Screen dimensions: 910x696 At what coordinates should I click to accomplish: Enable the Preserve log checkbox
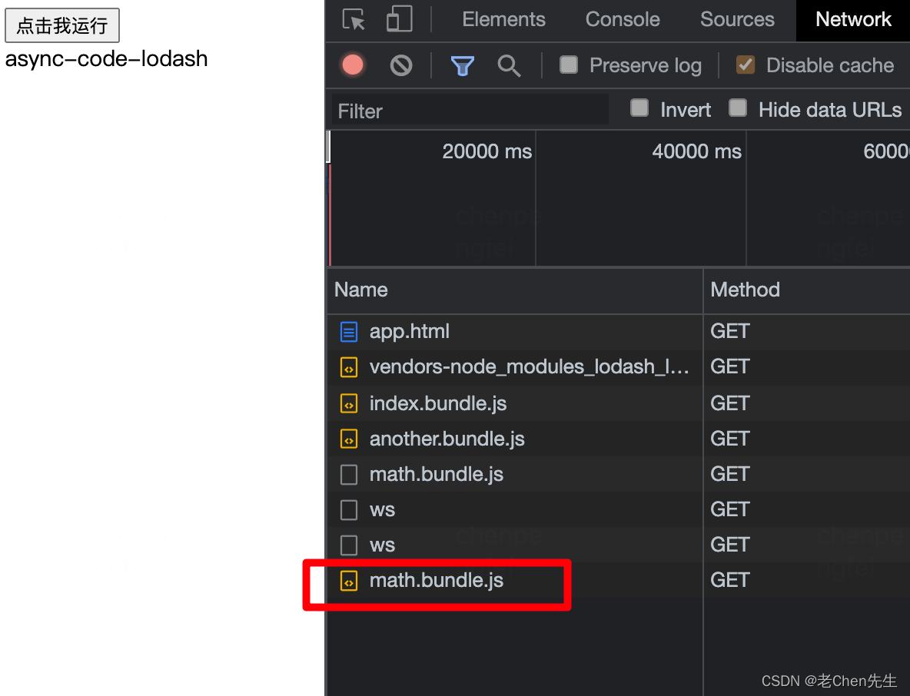click(569, 65)
